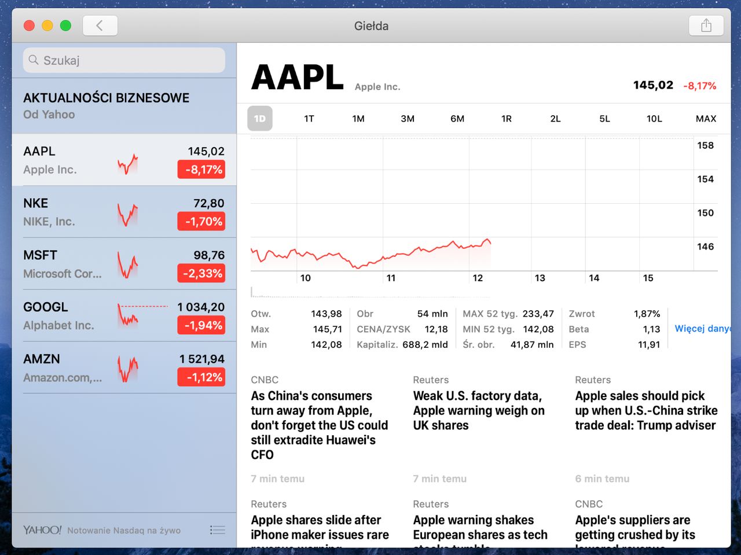Viewport: 741px width, 555px height.
Task: Toggle the GOOGL -1,94% change badge
Action: (x=201, y=325)
